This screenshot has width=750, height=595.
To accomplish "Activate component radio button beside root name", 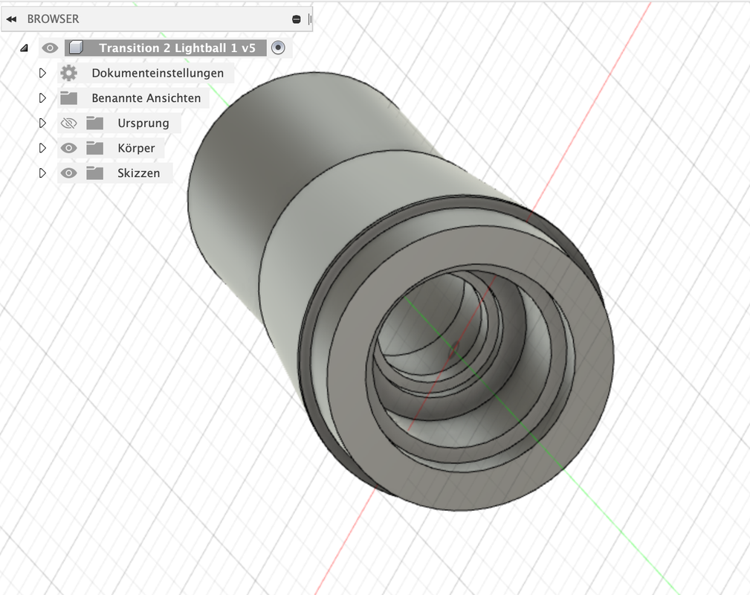I will click(278, 48).
